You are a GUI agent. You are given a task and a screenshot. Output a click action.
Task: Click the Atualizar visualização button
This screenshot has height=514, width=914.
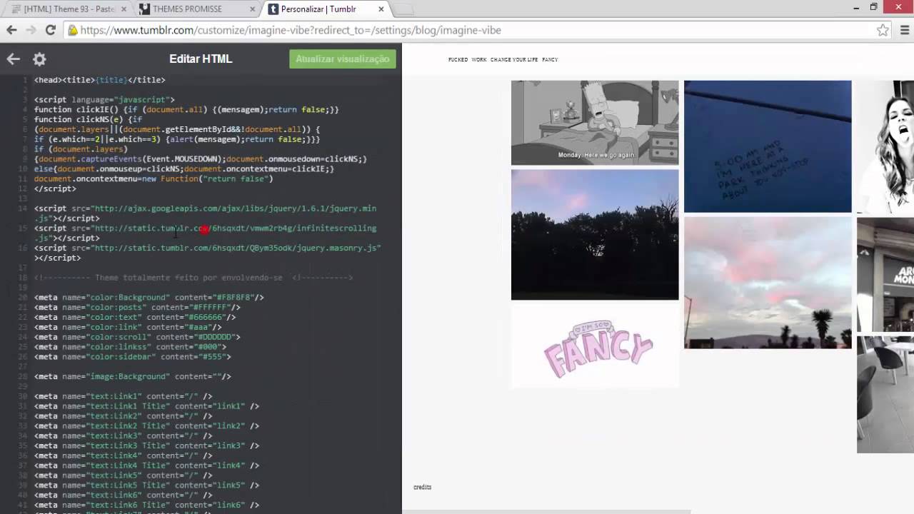tap(343, 59)
